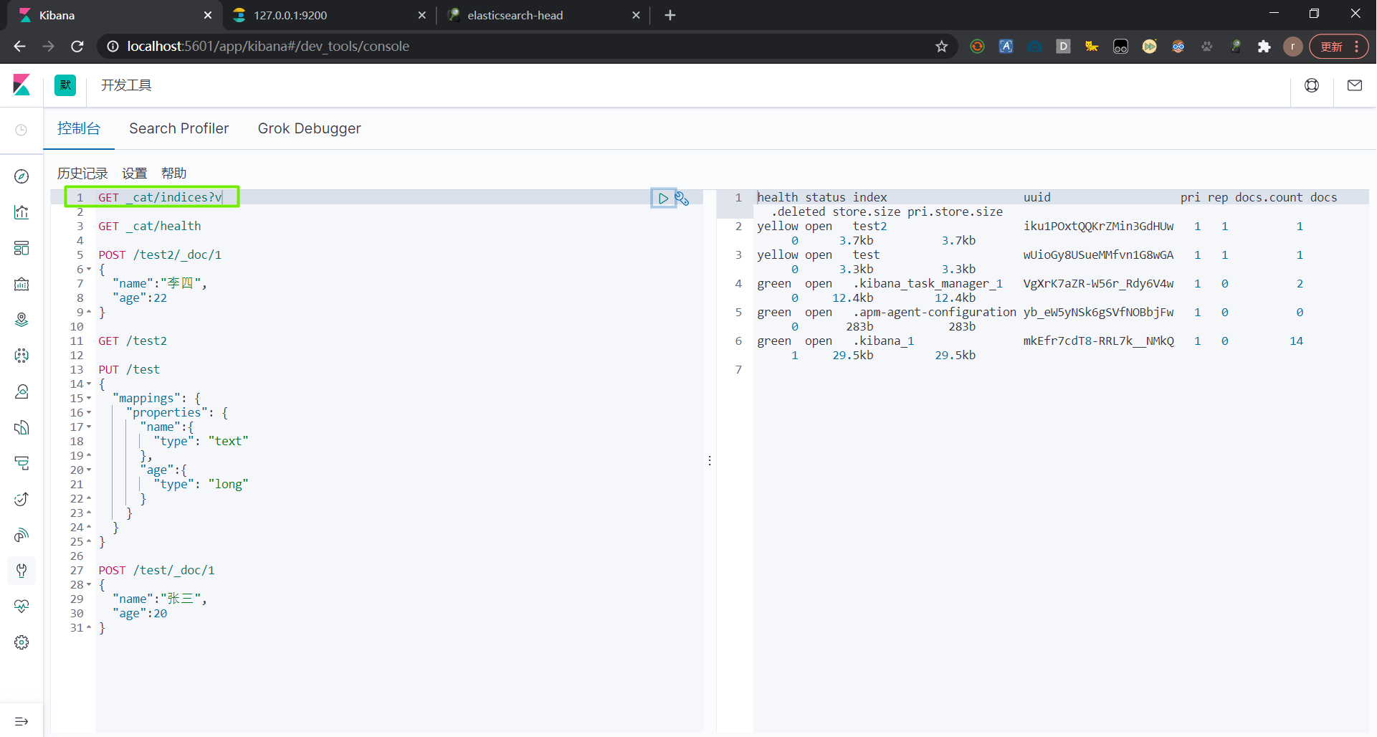Viewport: 1377px width, 737px height.
Task: Open Machine Learning icon in sidebar
Action: 22,356
